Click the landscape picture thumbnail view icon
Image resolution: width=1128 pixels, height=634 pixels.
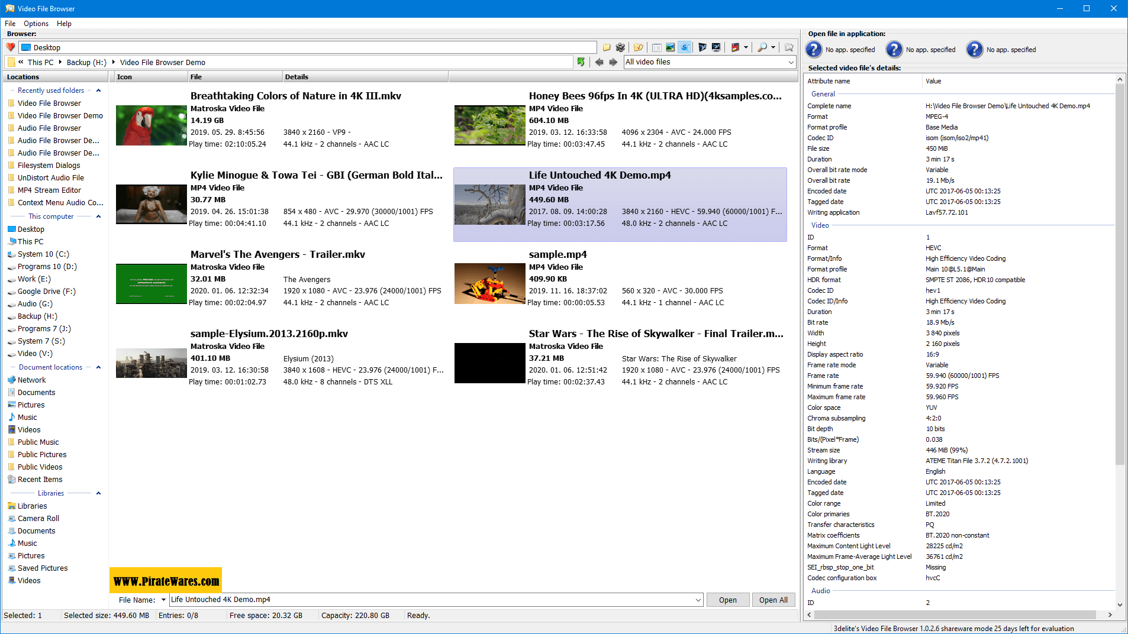[670, 47]
